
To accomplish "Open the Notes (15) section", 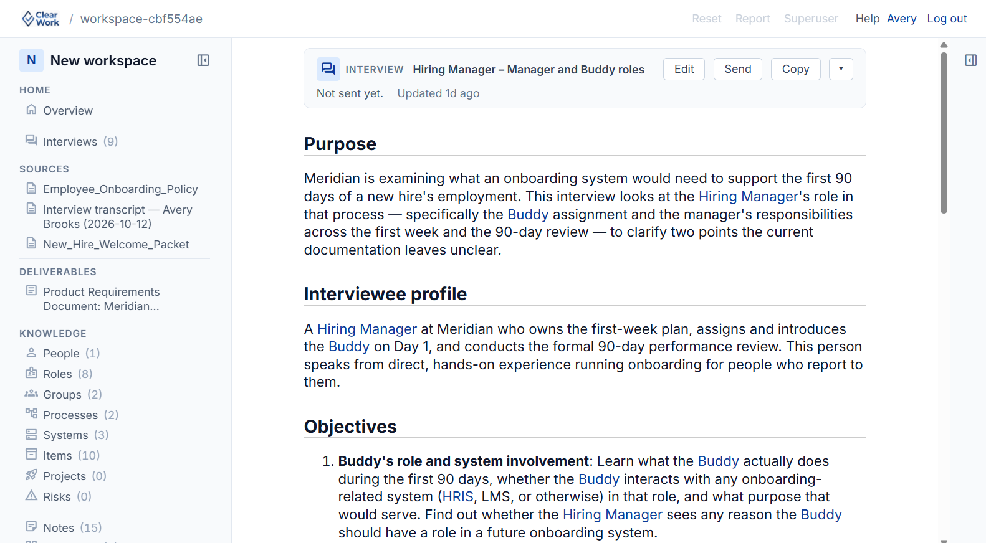I will [x=72, y=528].
